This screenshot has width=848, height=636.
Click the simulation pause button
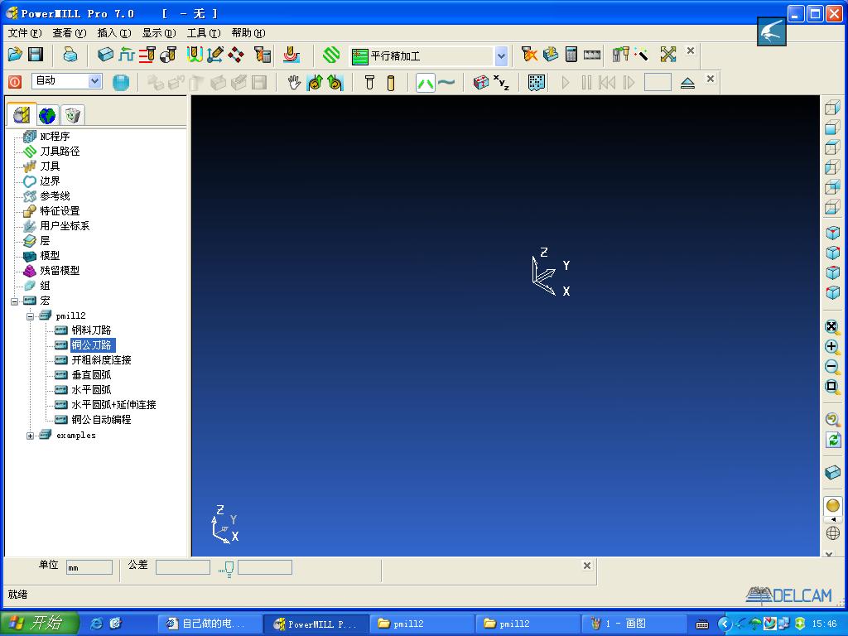click(586, 83)
